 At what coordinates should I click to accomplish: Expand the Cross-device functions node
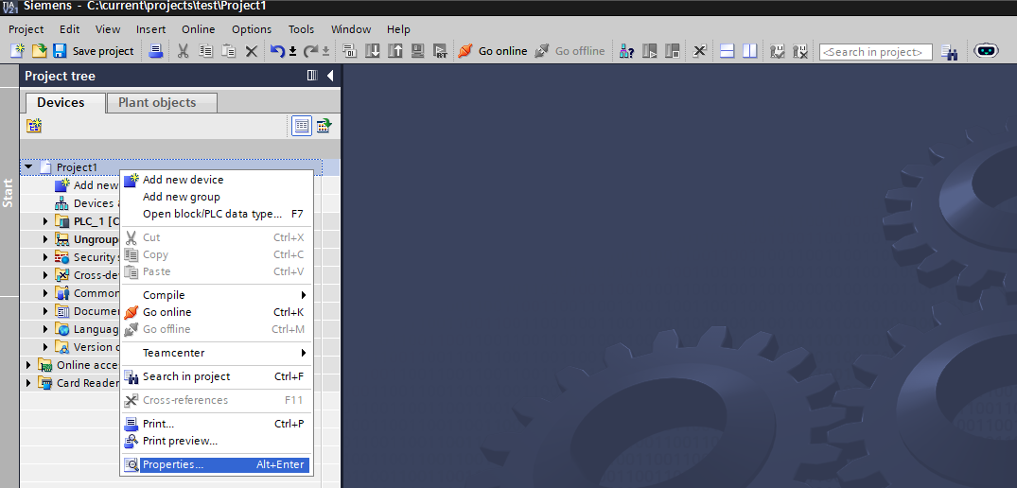45,275
